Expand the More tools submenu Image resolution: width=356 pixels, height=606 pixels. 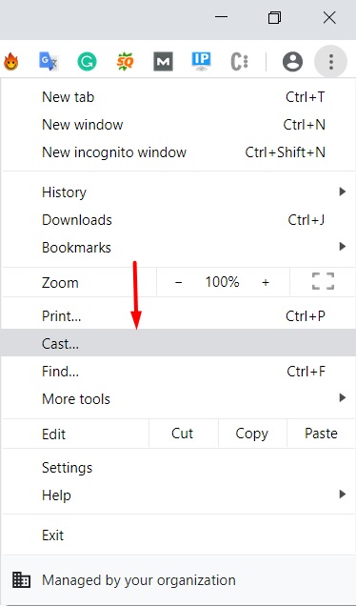point(179,399)
